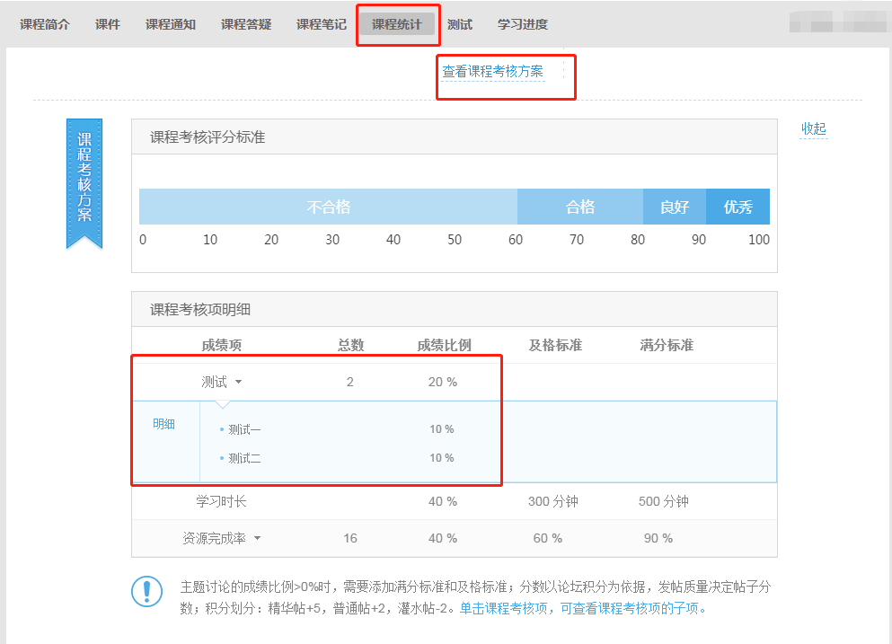The height and width of the screenshot is (644, 892).
Task: Click the 课程考核方案 ribbon banner
Action: pyautogui.click(x=84, y=180)
